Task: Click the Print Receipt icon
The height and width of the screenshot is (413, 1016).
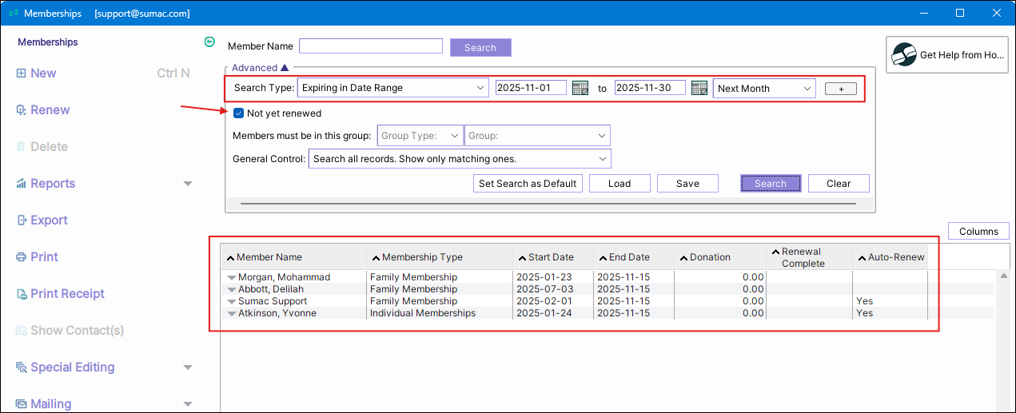Action: (21, 294)
